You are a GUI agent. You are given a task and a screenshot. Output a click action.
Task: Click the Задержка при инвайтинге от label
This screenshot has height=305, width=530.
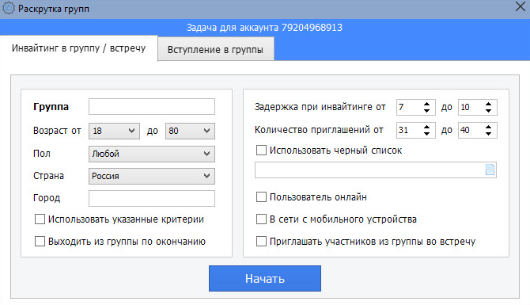320,107
